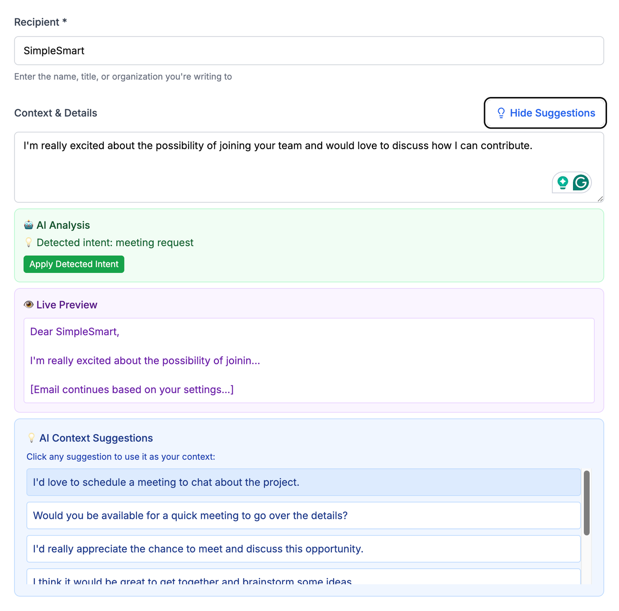Focus the Recipient input field

point(309,51)
